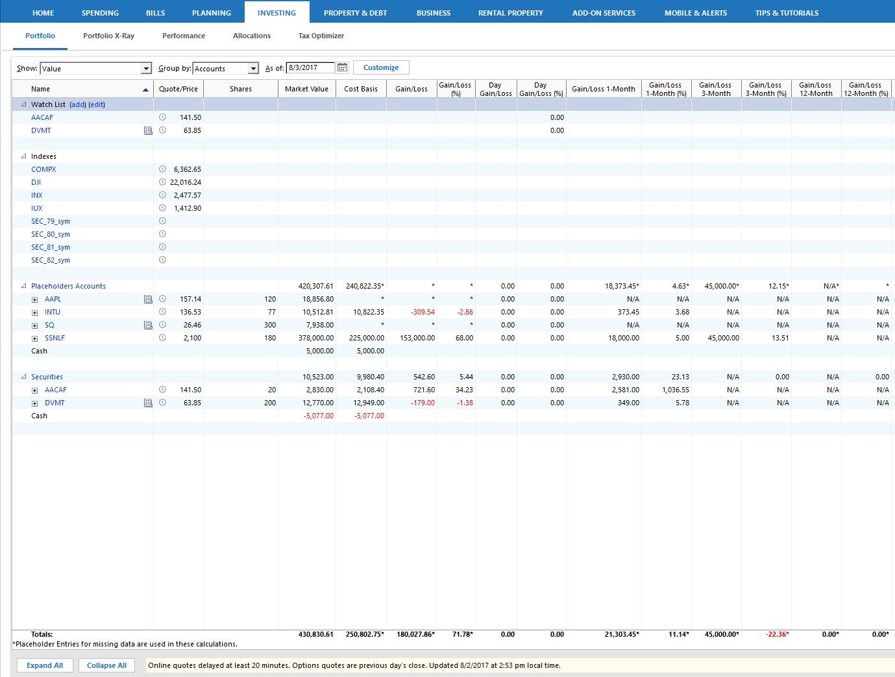
Task: Expand the SSNLF holding row
Action: click(35, 338)
